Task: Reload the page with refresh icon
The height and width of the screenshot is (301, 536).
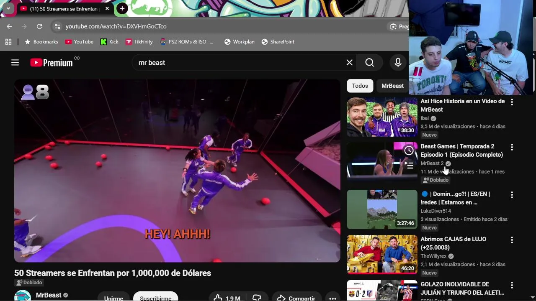Action: click(x=39, y=26)
